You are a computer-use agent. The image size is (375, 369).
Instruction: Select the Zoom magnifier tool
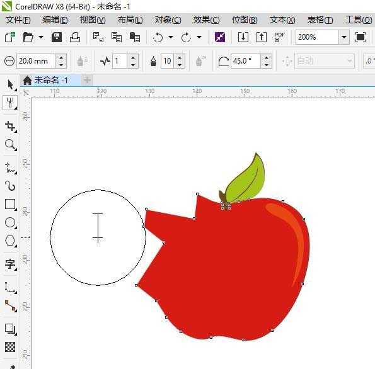point(11,145)
